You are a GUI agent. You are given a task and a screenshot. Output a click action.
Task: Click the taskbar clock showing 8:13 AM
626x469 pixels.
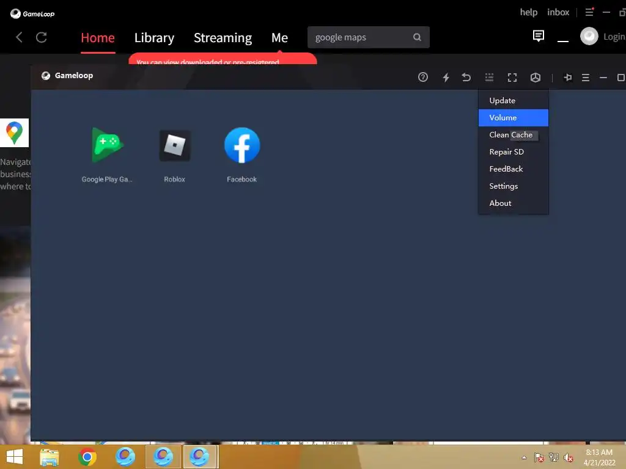pos(599,457)
